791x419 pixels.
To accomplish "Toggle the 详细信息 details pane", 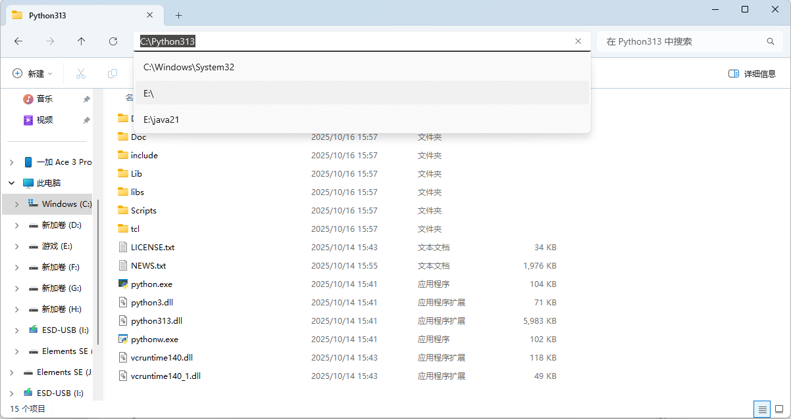I will click(x=752, y=74).
